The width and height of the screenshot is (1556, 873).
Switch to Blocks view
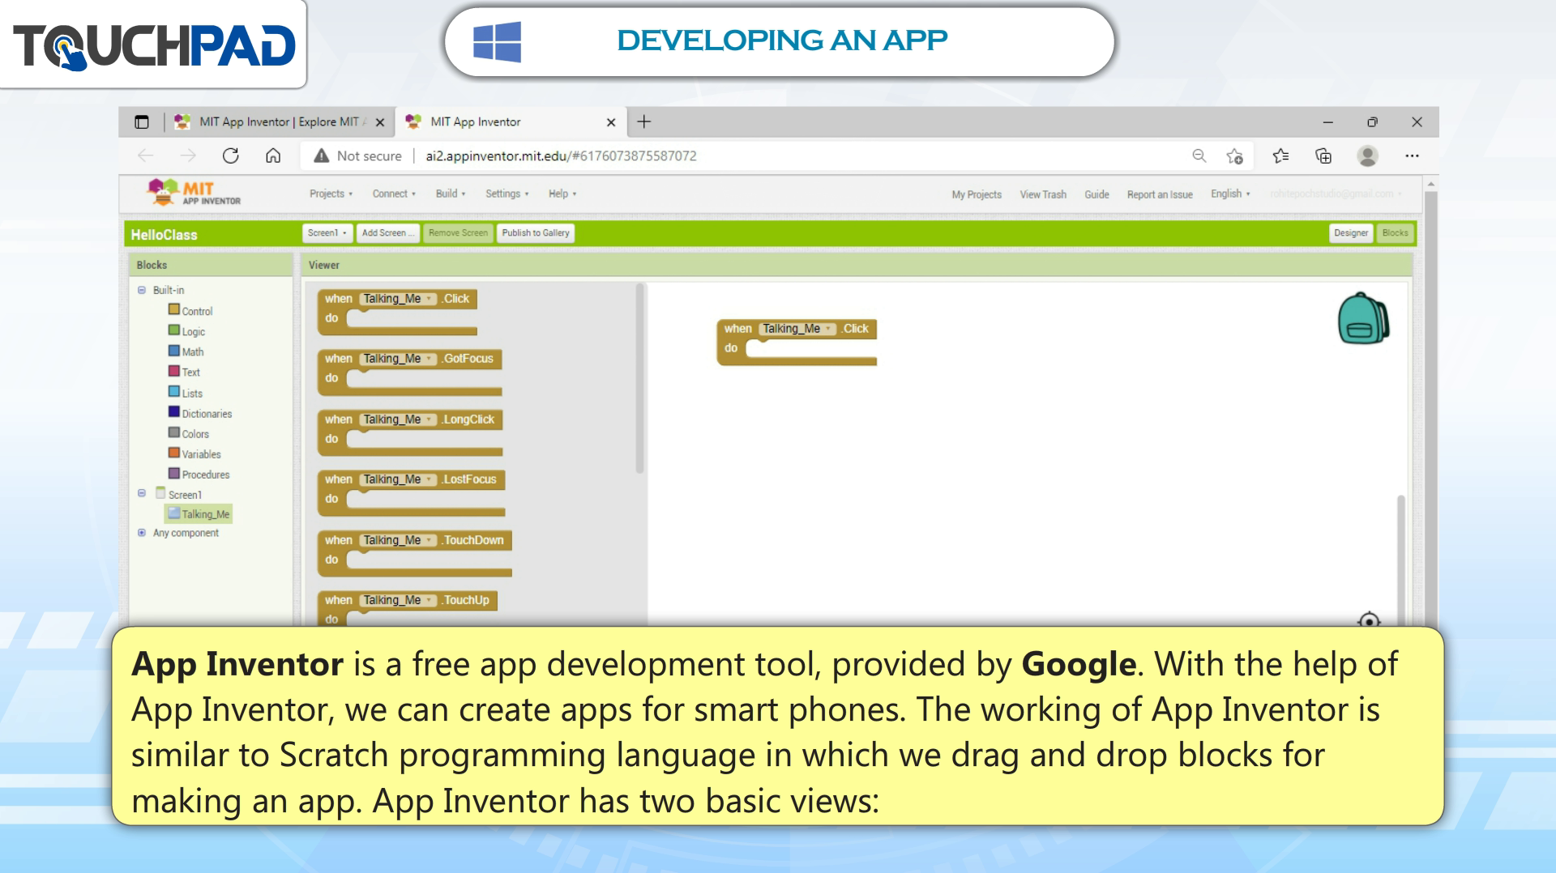pos(1395,232)
